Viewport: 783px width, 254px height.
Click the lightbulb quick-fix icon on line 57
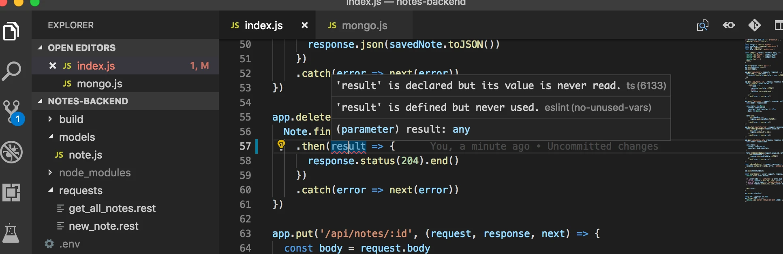coord(281,145)
